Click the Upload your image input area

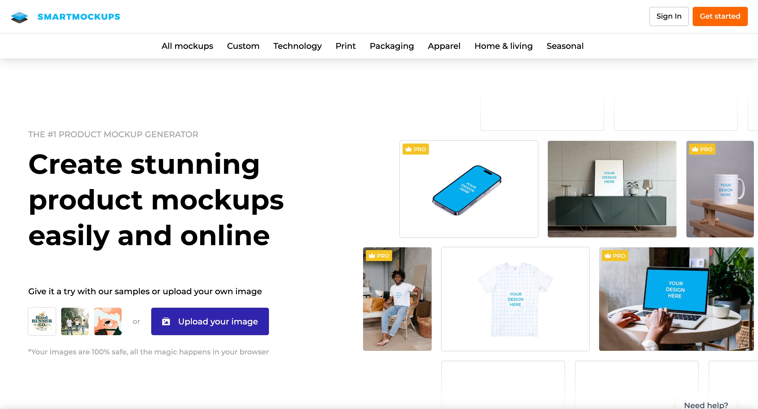209,321
